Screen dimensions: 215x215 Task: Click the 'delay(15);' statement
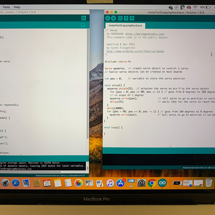coord(117,102)
